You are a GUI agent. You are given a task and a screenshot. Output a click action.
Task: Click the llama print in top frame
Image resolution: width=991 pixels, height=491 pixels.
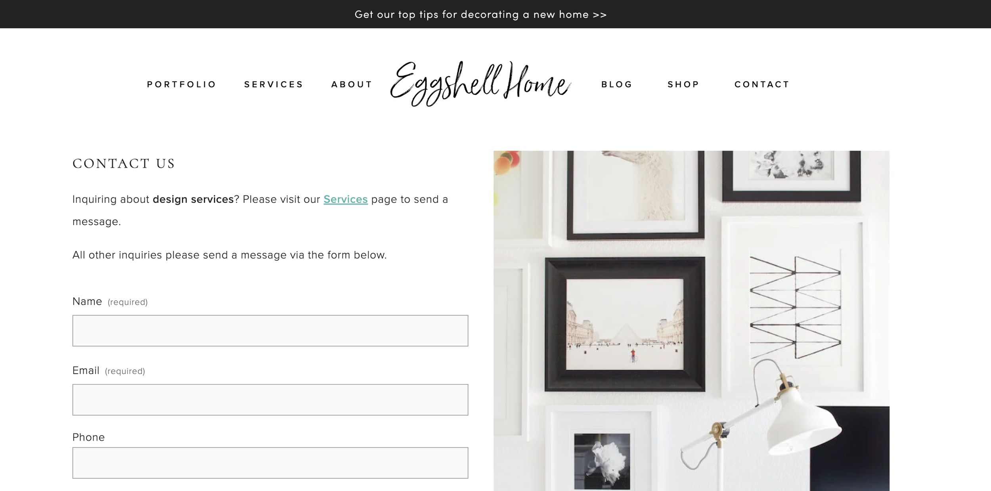pos(635,195)
